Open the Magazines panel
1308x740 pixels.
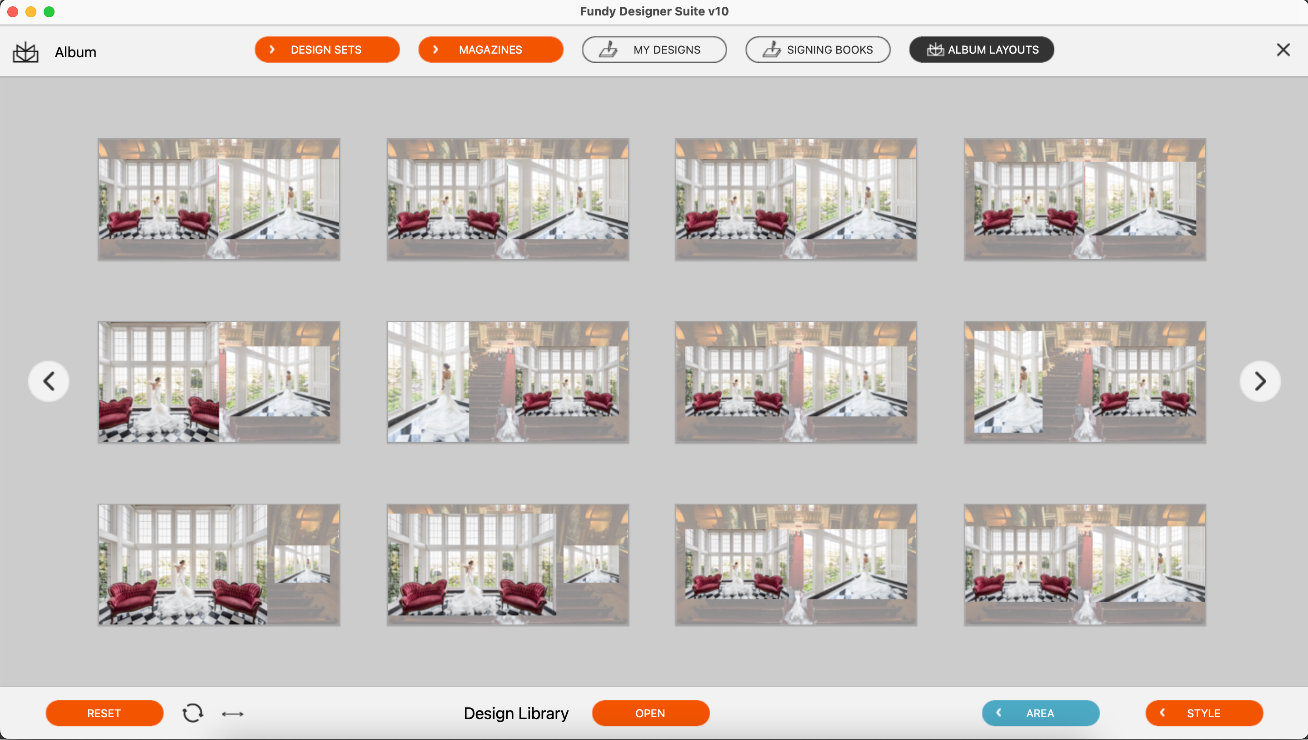(x=489, y=50)
